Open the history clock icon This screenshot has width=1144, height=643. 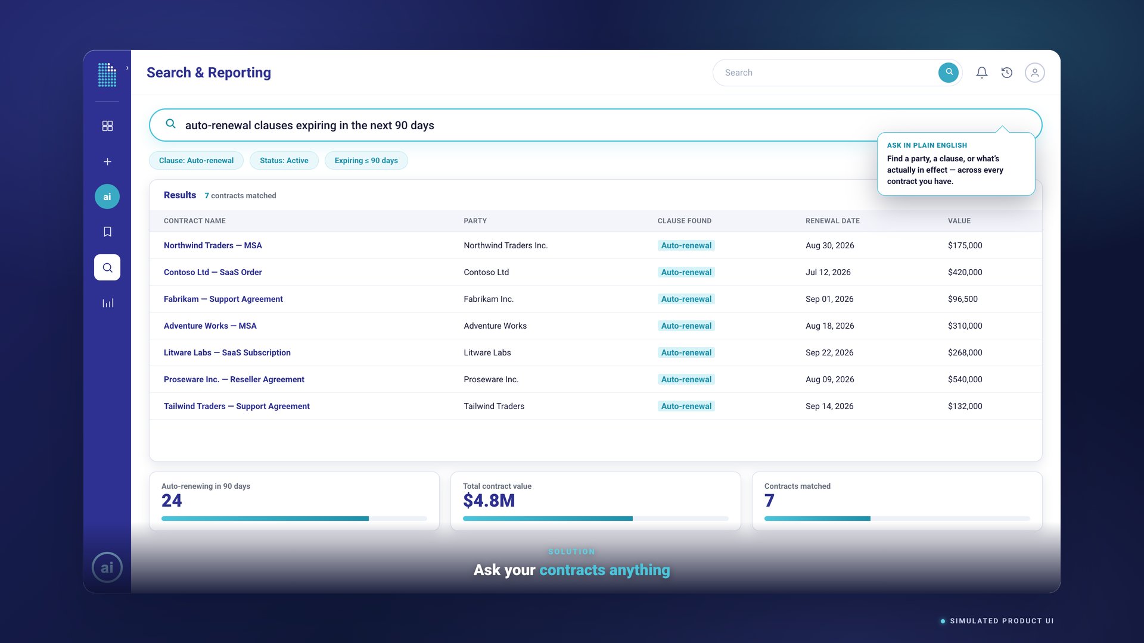coord(1007,73)
